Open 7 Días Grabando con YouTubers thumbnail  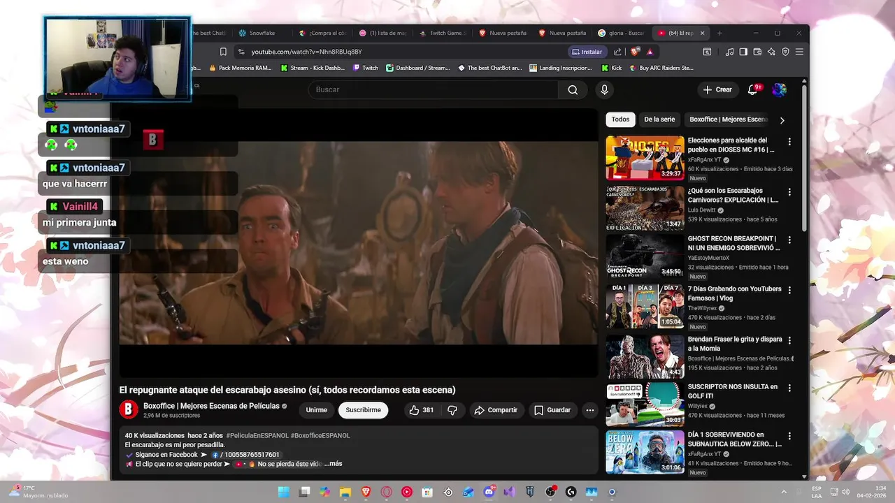(645, 306)
